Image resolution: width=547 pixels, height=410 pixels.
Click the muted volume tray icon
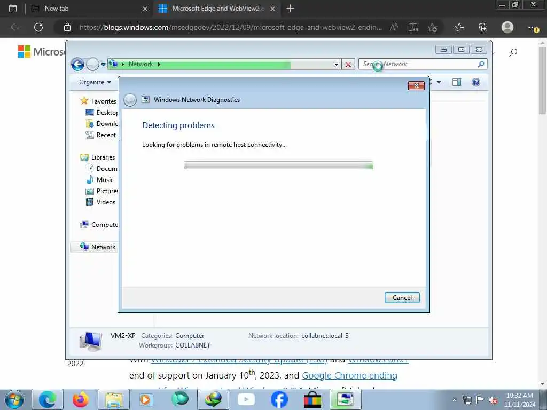pos(494,400)
